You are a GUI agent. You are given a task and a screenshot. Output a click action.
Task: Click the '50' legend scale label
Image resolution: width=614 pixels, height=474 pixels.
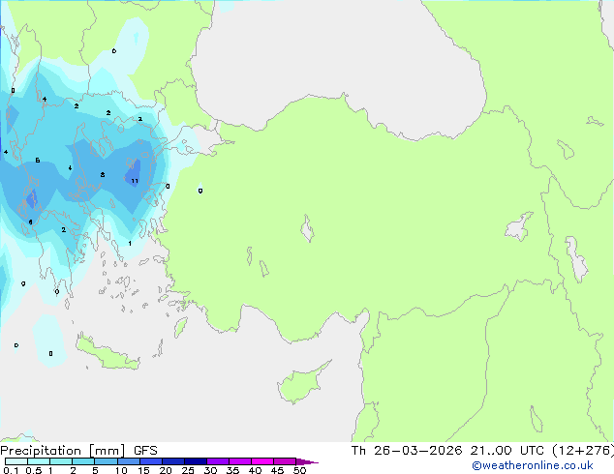point(300,470)
